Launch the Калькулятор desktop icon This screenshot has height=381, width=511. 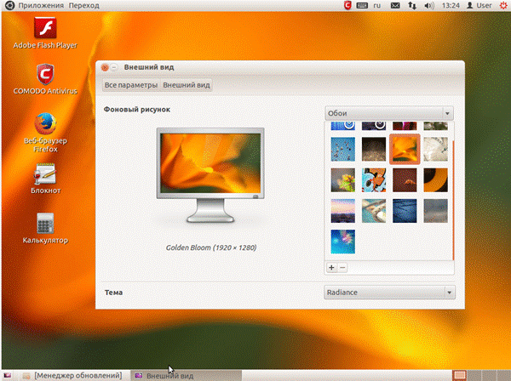click(45, 228)
